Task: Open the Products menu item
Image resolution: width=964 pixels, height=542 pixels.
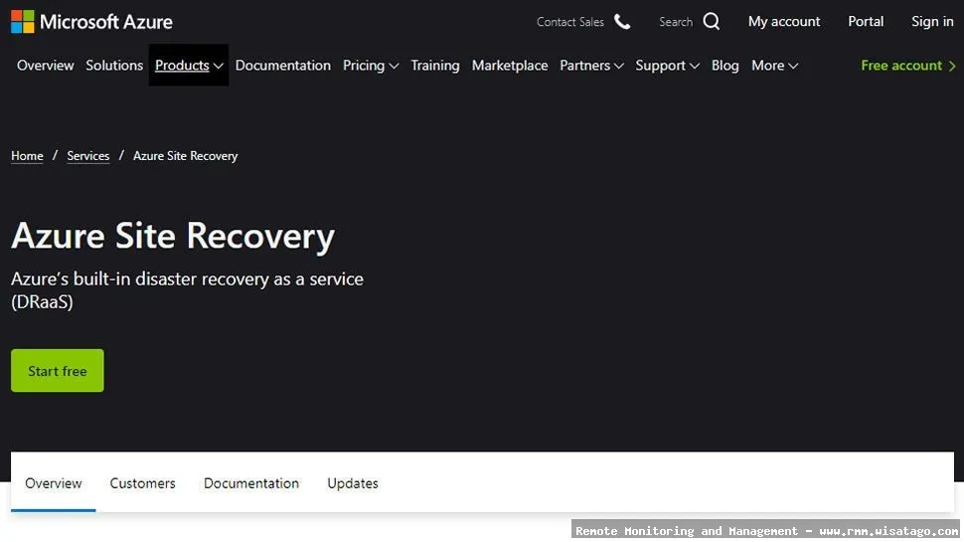Action: pos(182,66)
